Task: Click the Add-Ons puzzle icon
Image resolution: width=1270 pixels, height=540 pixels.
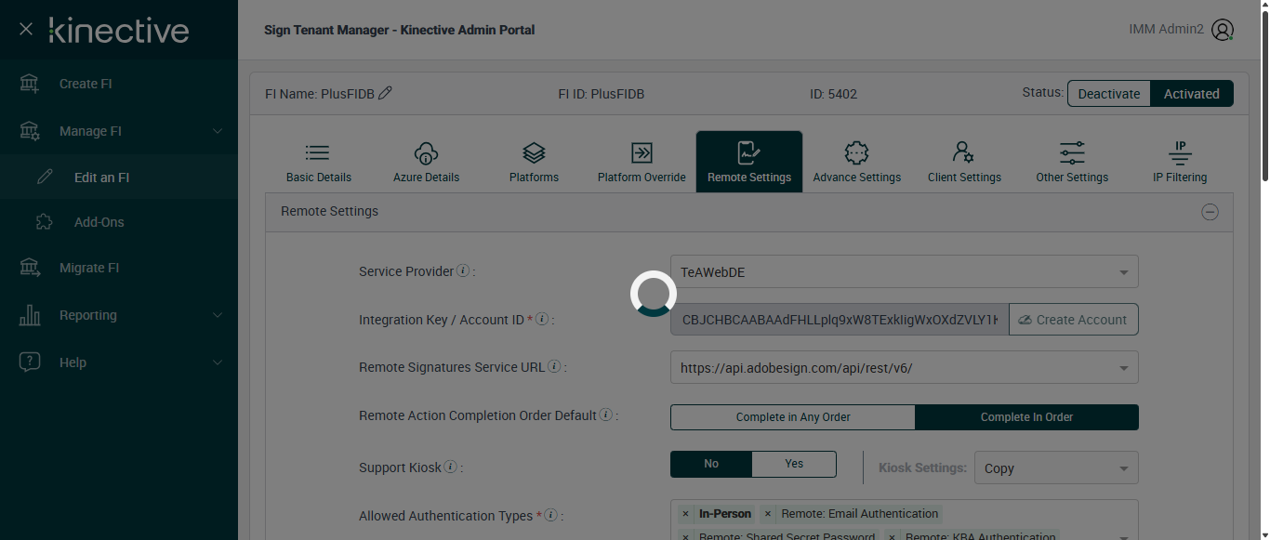Action: point(45,222)
